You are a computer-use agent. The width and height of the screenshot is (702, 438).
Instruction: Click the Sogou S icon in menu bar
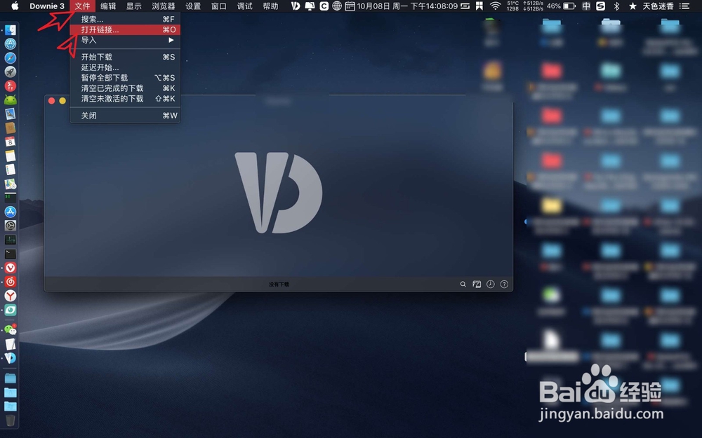(x=601, y=6)
